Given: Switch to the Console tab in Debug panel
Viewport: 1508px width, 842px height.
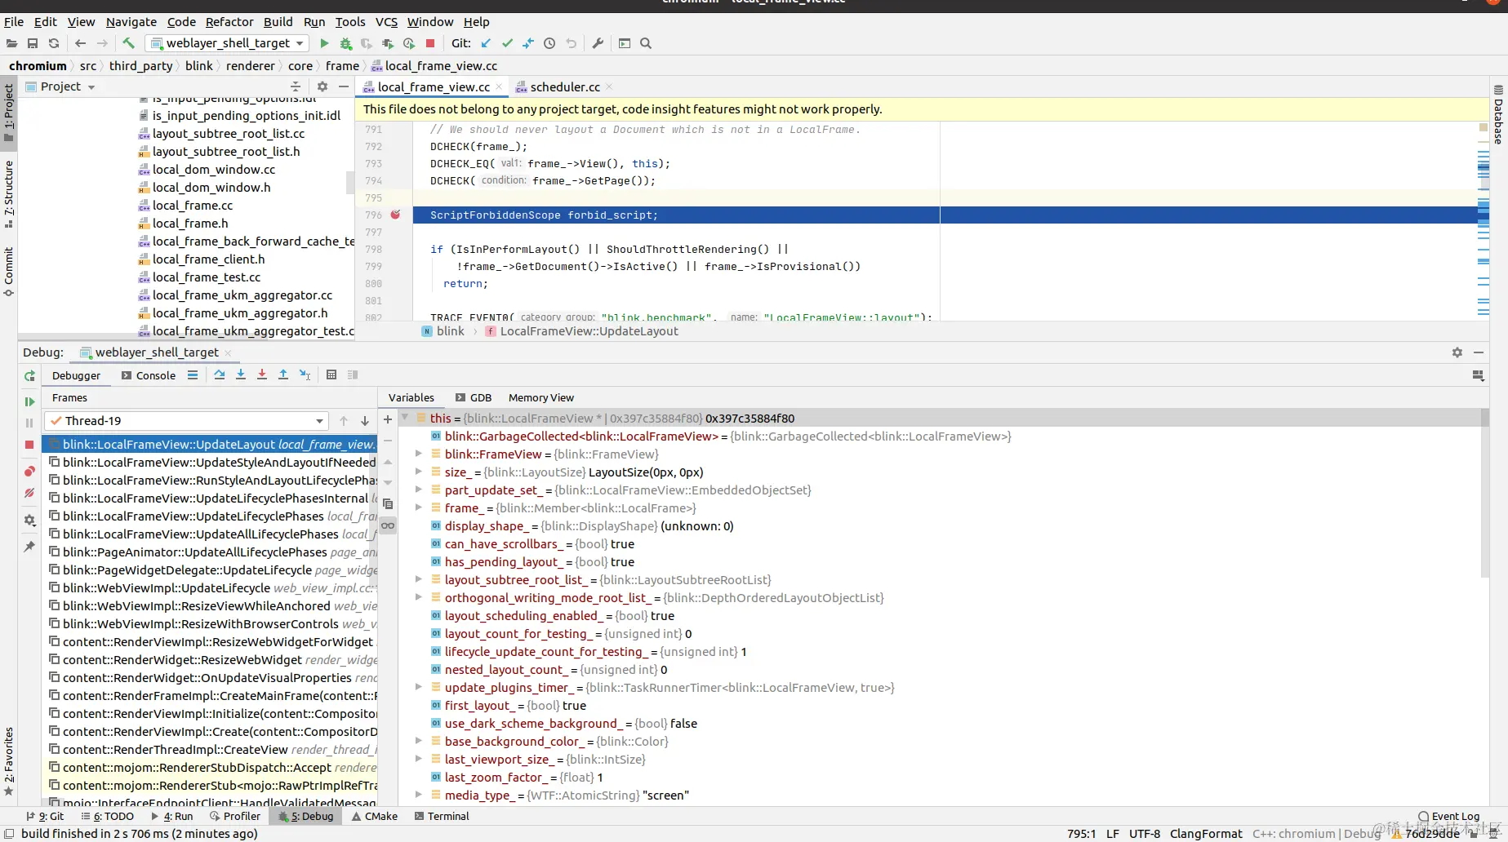Looking at the screenshot, I should [149, 375].
